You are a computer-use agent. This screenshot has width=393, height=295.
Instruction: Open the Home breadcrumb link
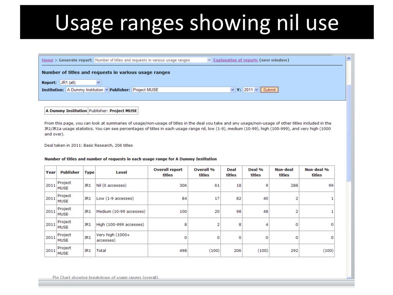47,60
